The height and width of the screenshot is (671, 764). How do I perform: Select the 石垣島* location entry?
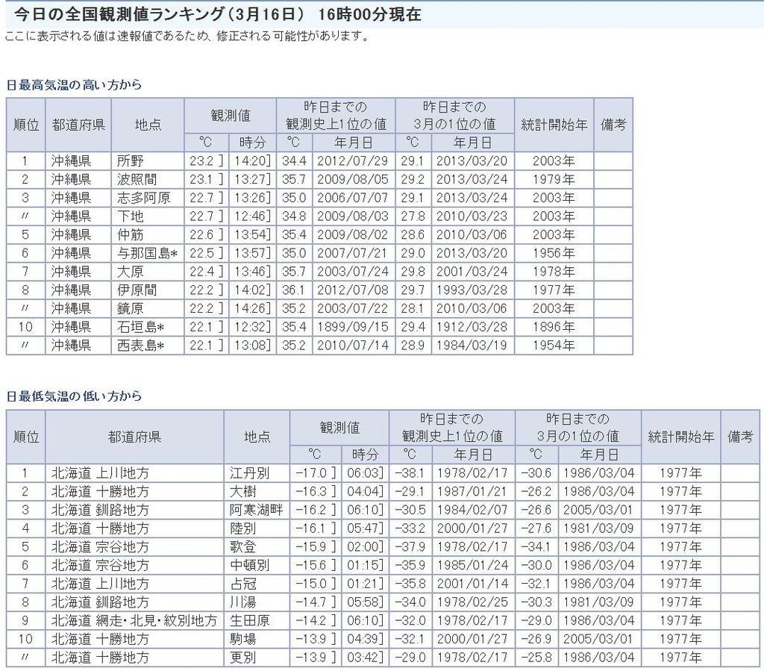click(140, 327)
